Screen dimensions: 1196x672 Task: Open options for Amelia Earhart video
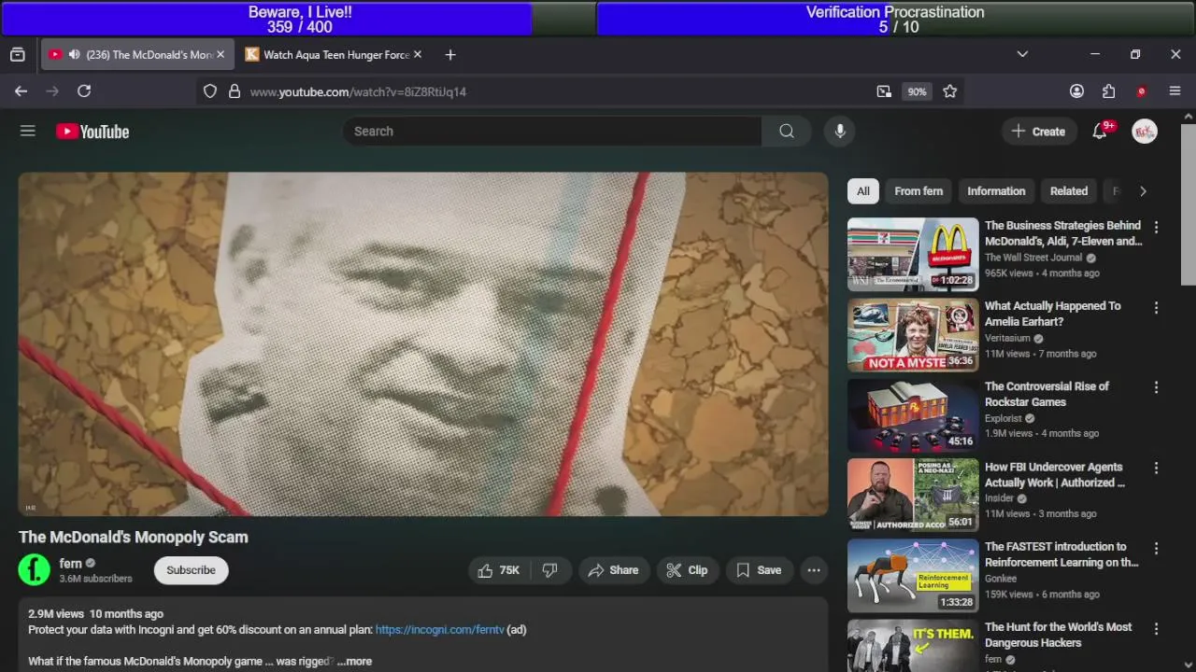point(1156,308)
